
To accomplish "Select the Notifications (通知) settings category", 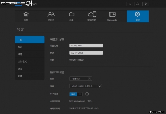I will (30, 69).
